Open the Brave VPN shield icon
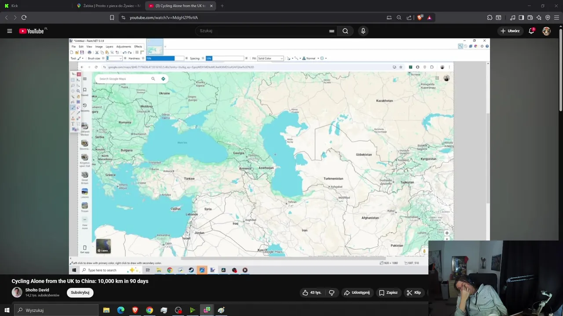 click(548, 18)
